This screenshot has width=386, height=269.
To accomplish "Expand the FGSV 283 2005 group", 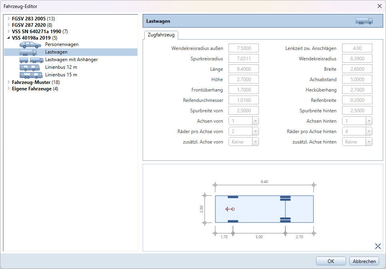I will [9, 18].
